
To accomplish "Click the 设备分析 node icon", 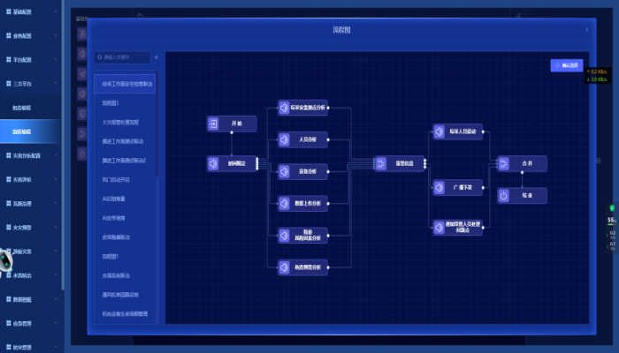I will tap(285, 170).
